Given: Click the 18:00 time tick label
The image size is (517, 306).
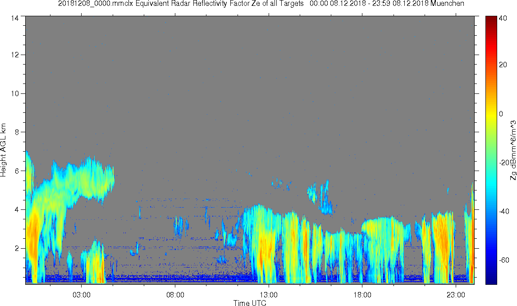Looking at the screenshot, I should click(x=362, y=294).
